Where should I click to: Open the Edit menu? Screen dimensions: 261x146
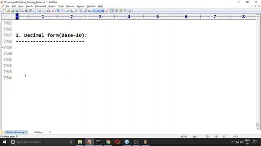tap(13, 6)
